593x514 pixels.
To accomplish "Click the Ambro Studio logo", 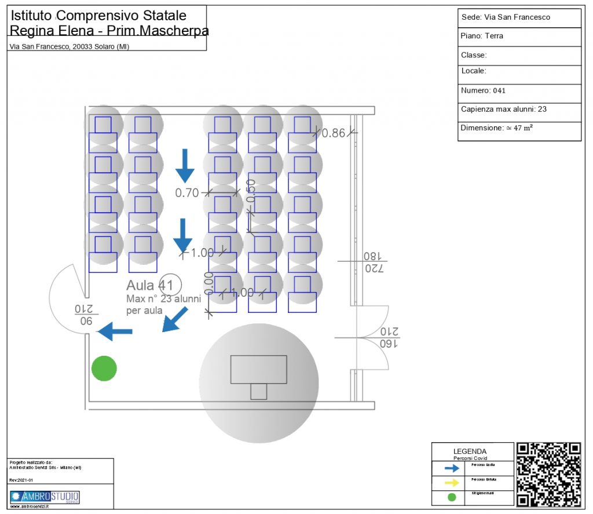I will click(45, 497).
